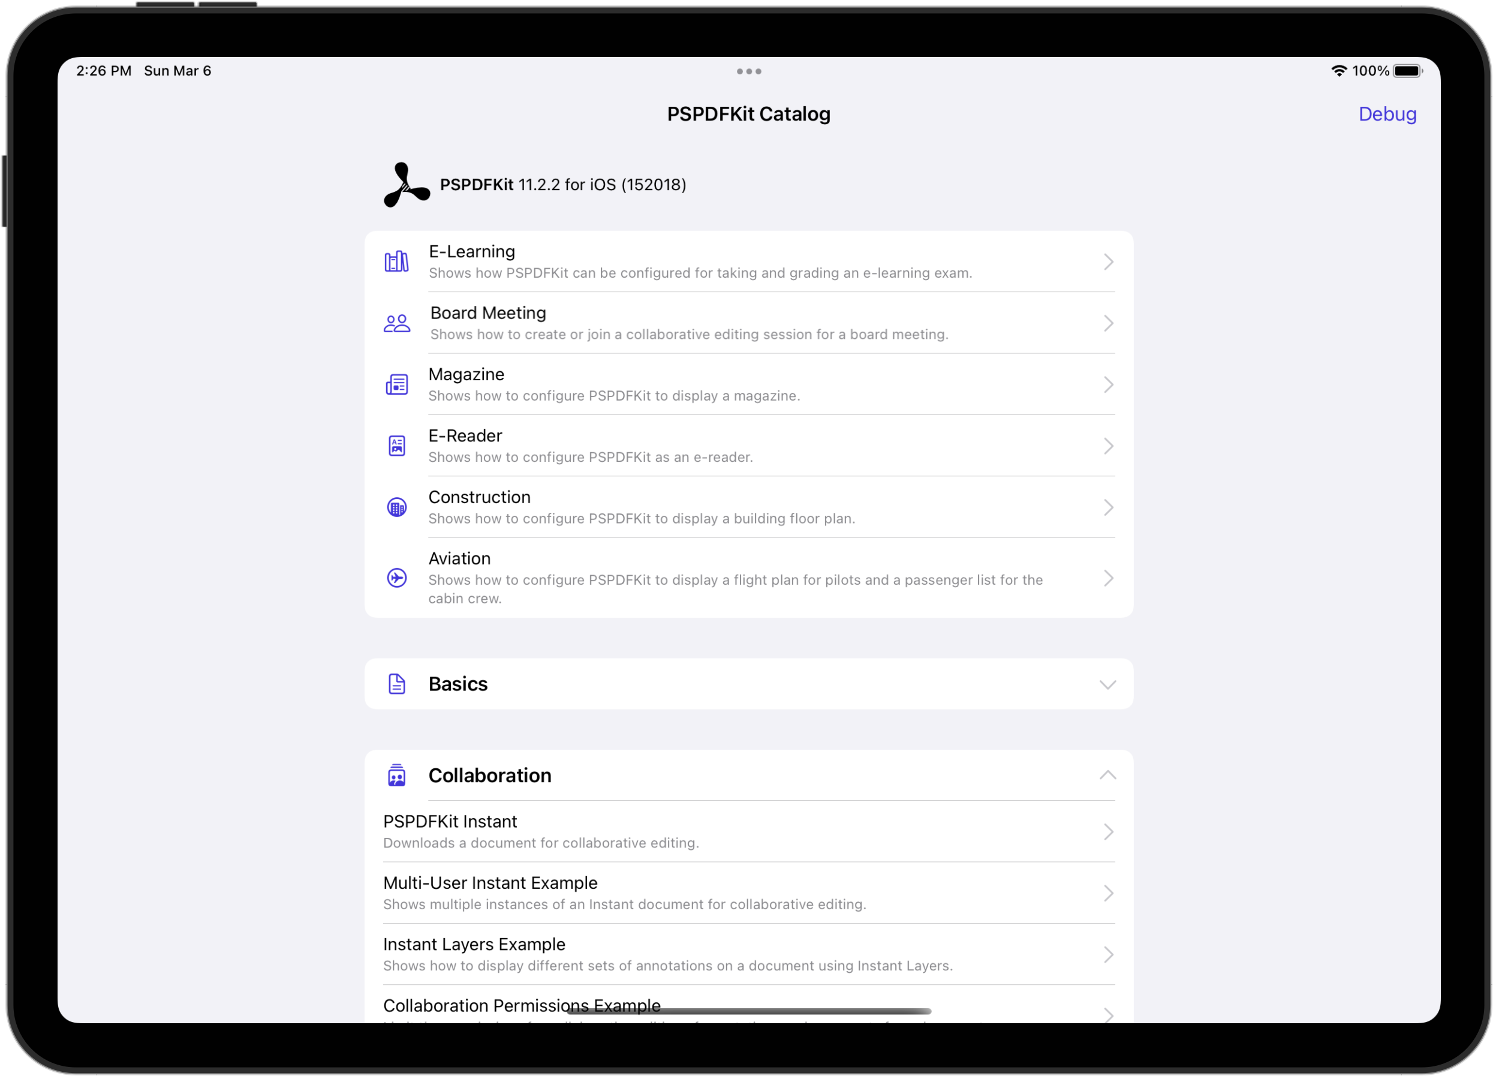
Task: Open the Multi-User Instant Example
Action: click(748, 894)
